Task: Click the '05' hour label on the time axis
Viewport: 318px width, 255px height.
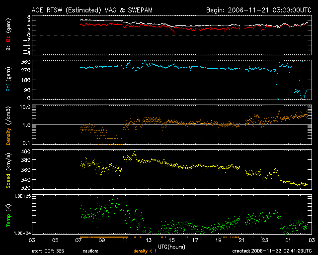Action: (x=55, y=241)
